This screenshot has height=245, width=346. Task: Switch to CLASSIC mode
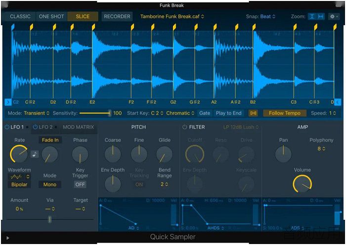click(20, 16)
